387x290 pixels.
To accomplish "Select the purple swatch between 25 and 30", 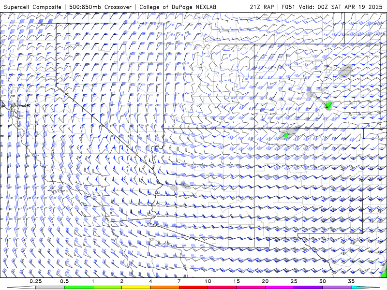I will 308,288.
